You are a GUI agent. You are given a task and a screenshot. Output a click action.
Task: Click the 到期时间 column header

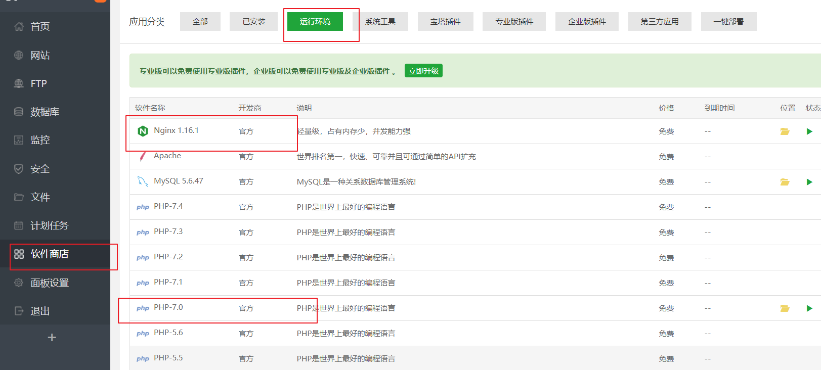tap(720, 108)
